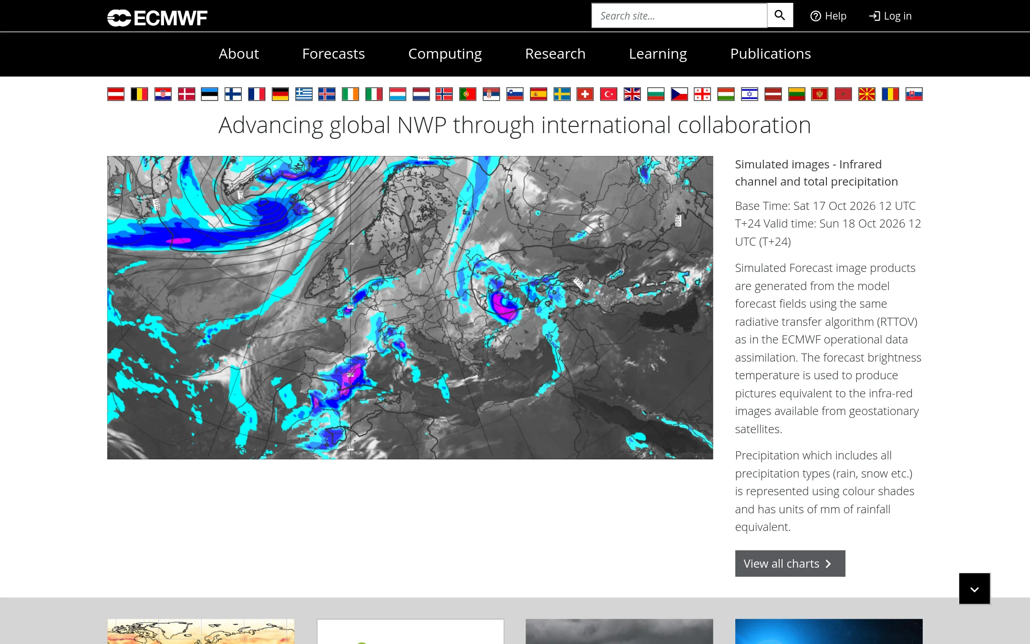Click the Sweden flag icon

tap(562, 94)
